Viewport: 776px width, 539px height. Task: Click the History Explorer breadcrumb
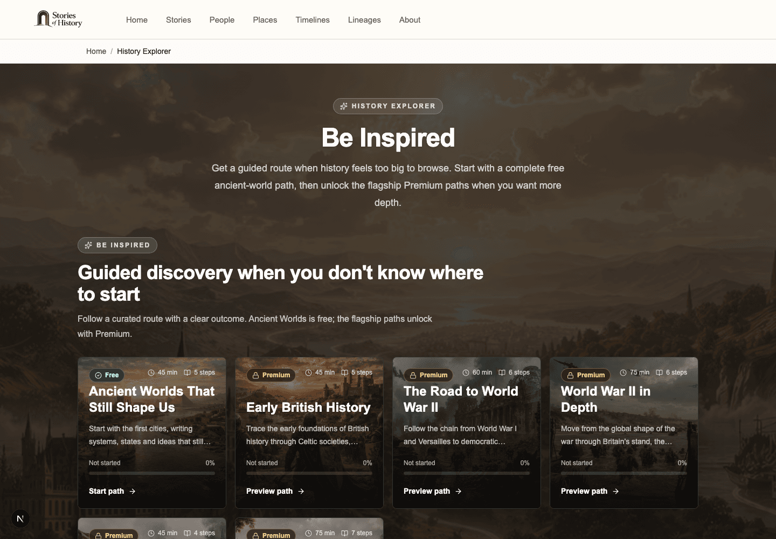point(144,51)
